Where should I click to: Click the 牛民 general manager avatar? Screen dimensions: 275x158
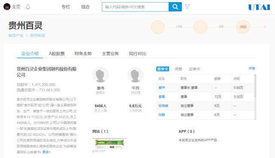(135, 75)
